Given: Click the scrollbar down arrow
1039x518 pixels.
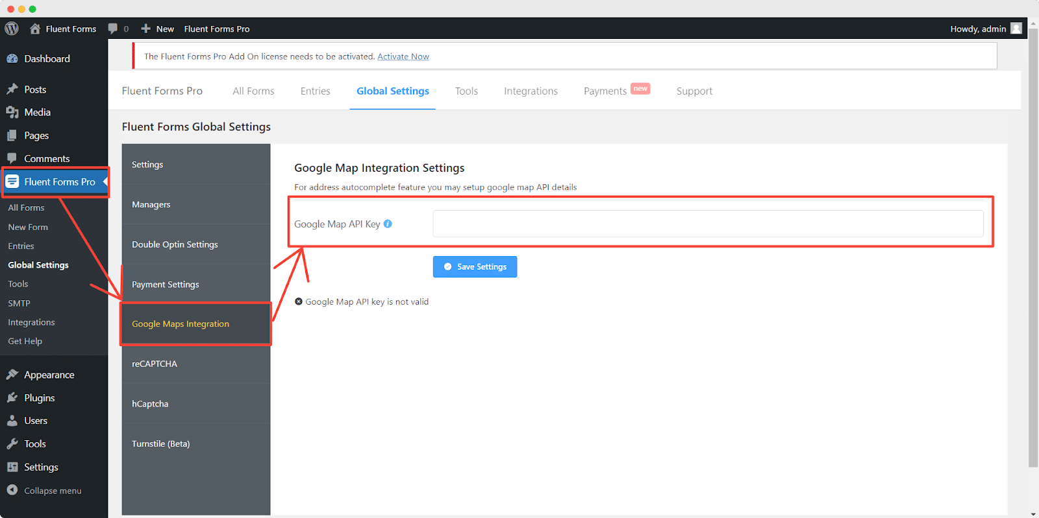Looking at the screenshot, I should tap(1033, 514).
